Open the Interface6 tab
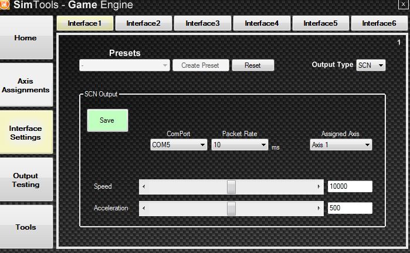The height and width of the screenshot is (253, 410). click(x=379, y=23)
